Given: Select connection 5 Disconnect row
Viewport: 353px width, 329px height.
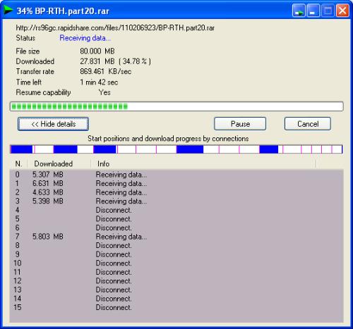Looking at the screenshot, I should 176,219.
